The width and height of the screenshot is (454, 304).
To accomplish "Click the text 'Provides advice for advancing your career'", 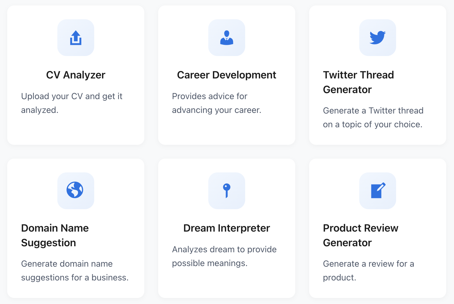I will [x=217, y=103].
